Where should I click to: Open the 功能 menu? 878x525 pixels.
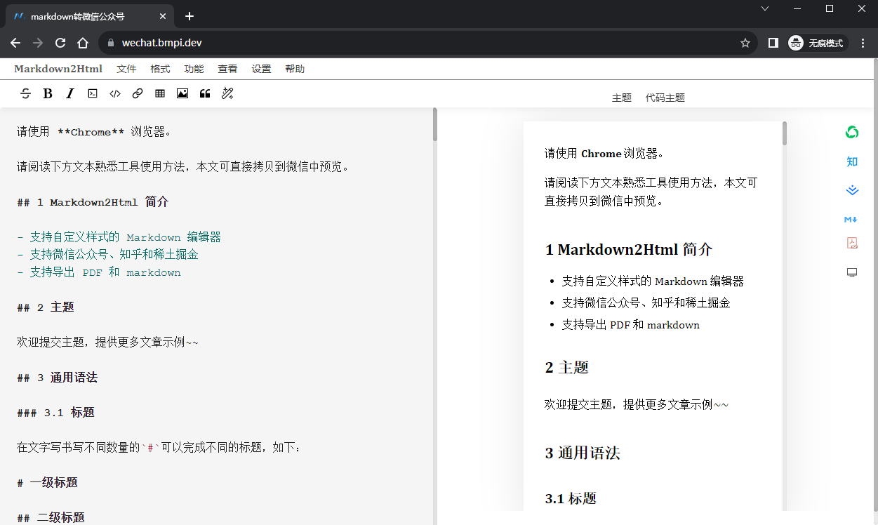[x=194, y=69]
